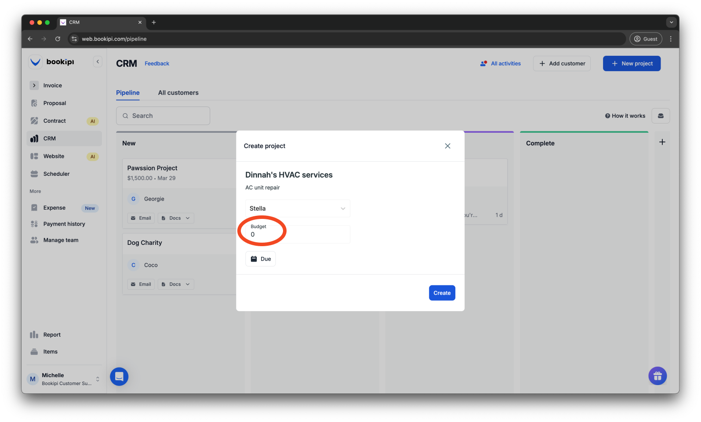Screen dimensions: 701x422
Task: Open the Dog Charity card title
Action: point(145,243)
